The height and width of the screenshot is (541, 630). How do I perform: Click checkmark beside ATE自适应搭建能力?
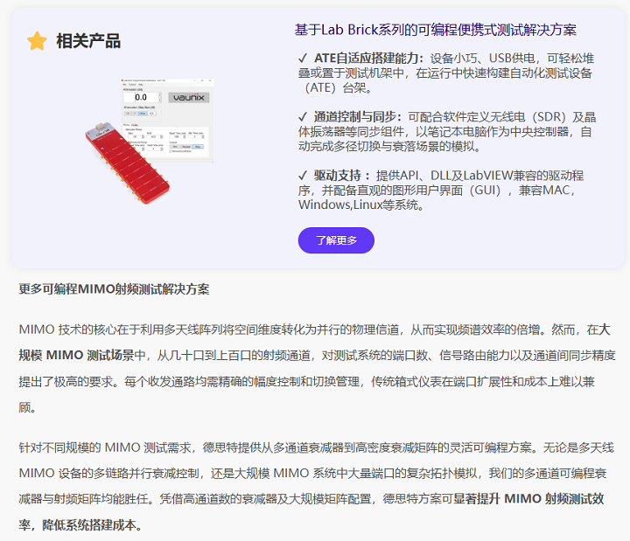pyautogui.click(x=303, y=59)
